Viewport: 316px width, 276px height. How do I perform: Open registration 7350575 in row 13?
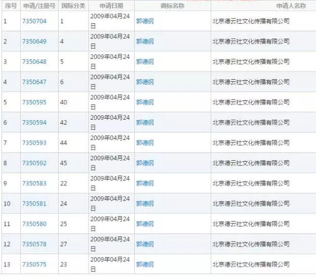pyautogui.click(x=34, y=265)
